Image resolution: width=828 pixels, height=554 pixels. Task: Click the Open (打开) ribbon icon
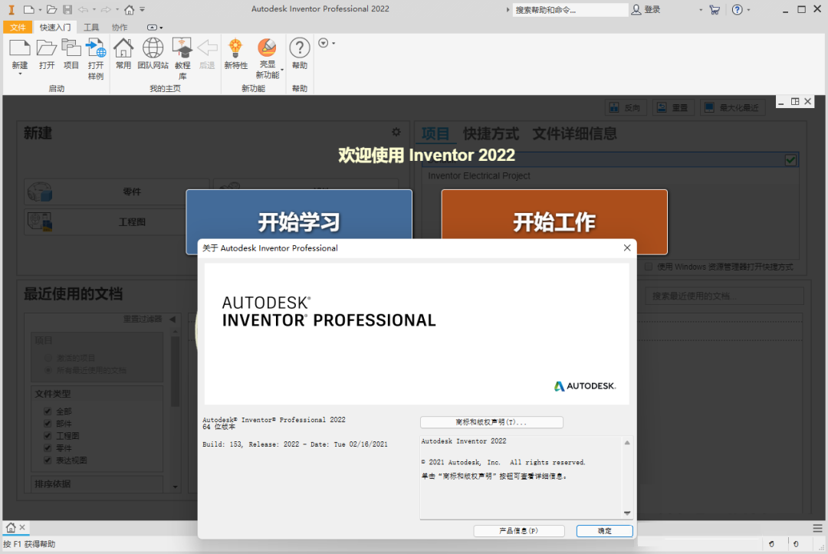pos(47,48)
